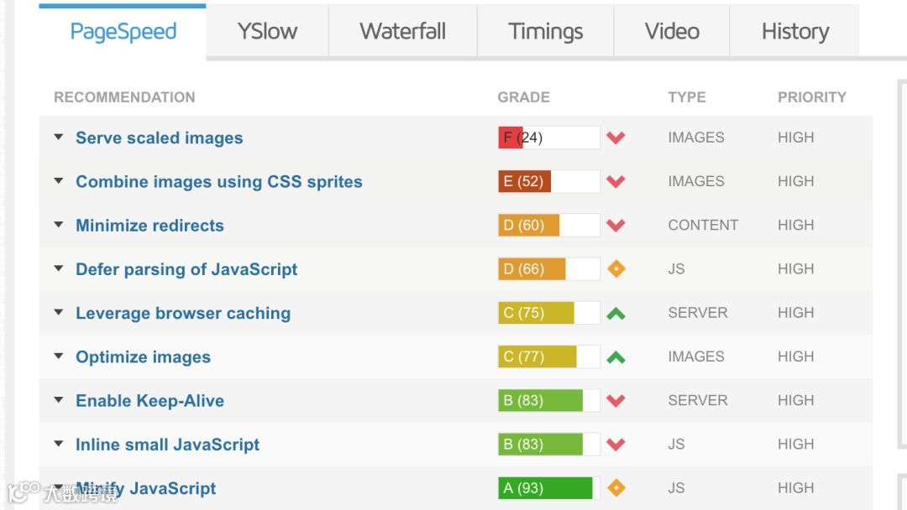Open the Waterfall tab
The height and width of the screenshot is (510, 907).
click(x=402, y=32)
